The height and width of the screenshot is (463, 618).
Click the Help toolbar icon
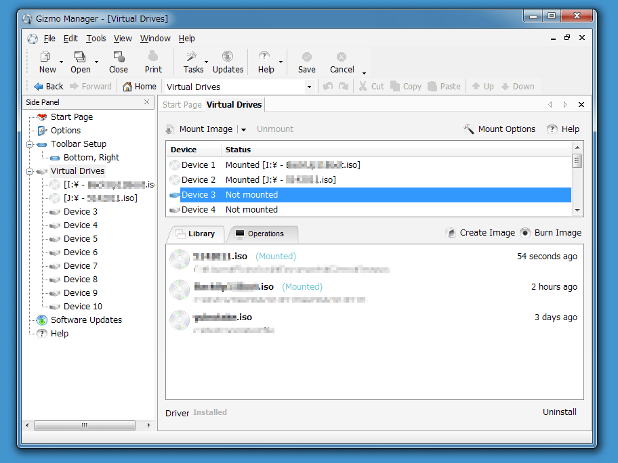(x=264, y=57)
